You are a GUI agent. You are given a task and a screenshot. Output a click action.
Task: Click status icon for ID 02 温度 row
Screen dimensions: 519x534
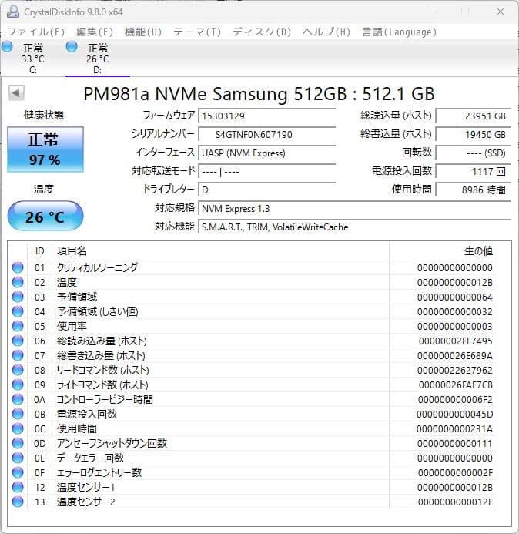pos(18,282)
